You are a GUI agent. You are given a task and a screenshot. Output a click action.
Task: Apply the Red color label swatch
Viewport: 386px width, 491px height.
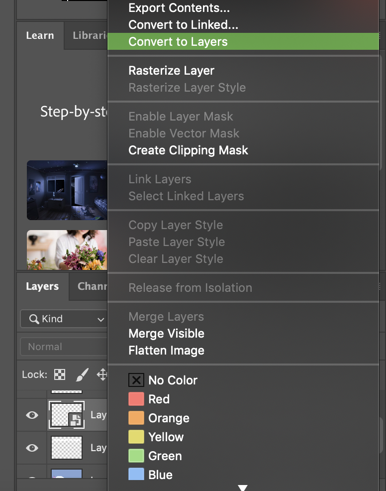point(136,399)
